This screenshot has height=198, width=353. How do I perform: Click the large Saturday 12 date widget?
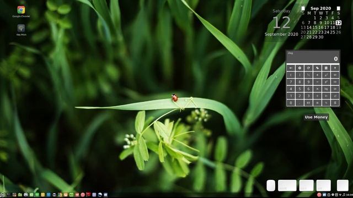click(x=281, y=23)
